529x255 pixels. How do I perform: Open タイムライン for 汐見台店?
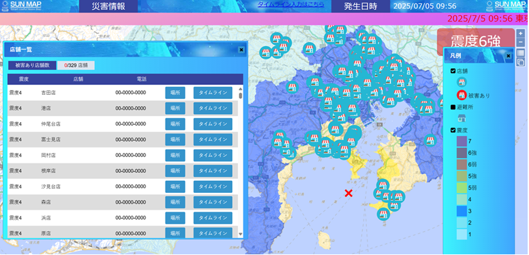point(213,186)
